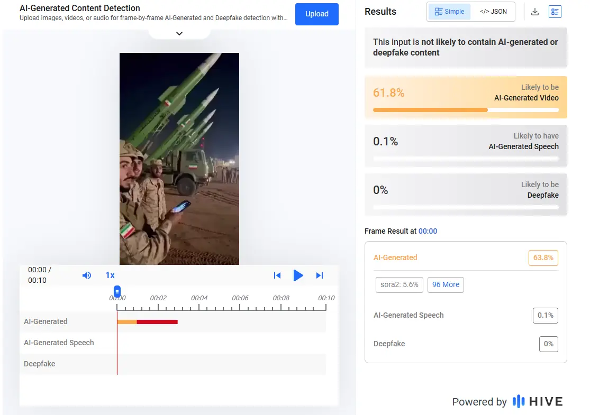
Task: Change the 1x playback speed
Action: (110, 275)
